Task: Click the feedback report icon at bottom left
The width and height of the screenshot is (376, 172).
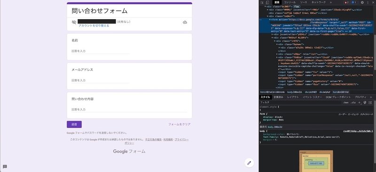Action: 5,167
